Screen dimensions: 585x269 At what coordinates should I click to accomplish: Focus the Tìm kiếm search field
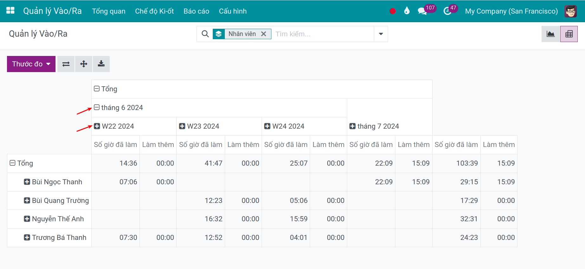(323, 34)
